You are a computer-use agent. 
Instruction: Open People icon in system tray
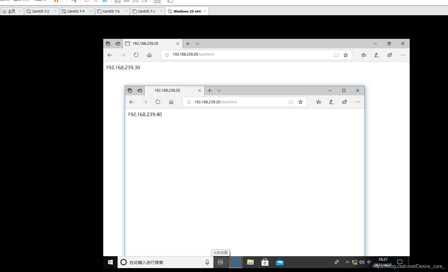(337, 262)
